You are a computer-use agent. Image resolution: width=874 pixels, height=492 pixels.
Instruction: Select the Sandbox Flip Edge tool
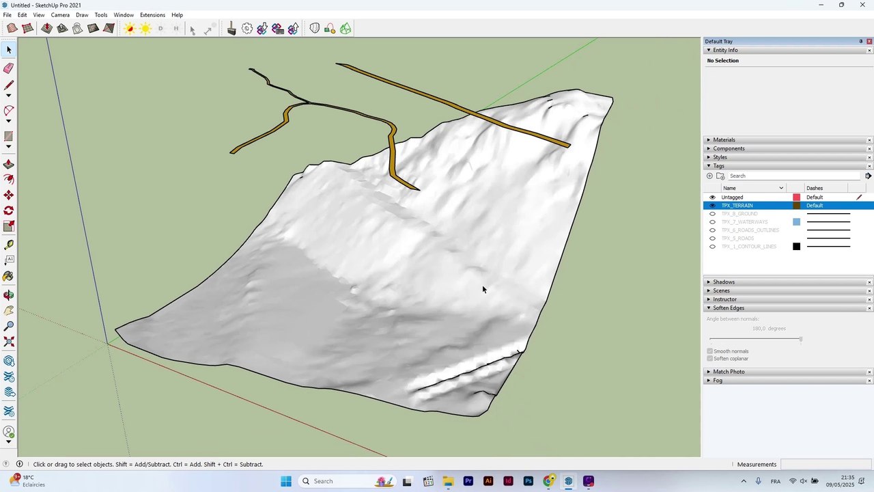[109, 28]
